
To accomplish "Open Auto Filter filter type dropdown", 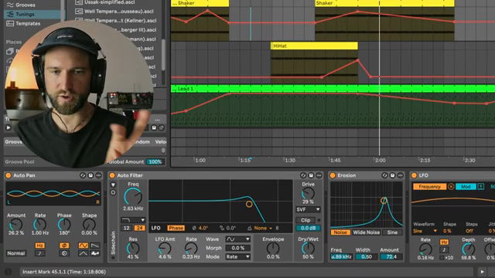I will [x=133, y=219].
